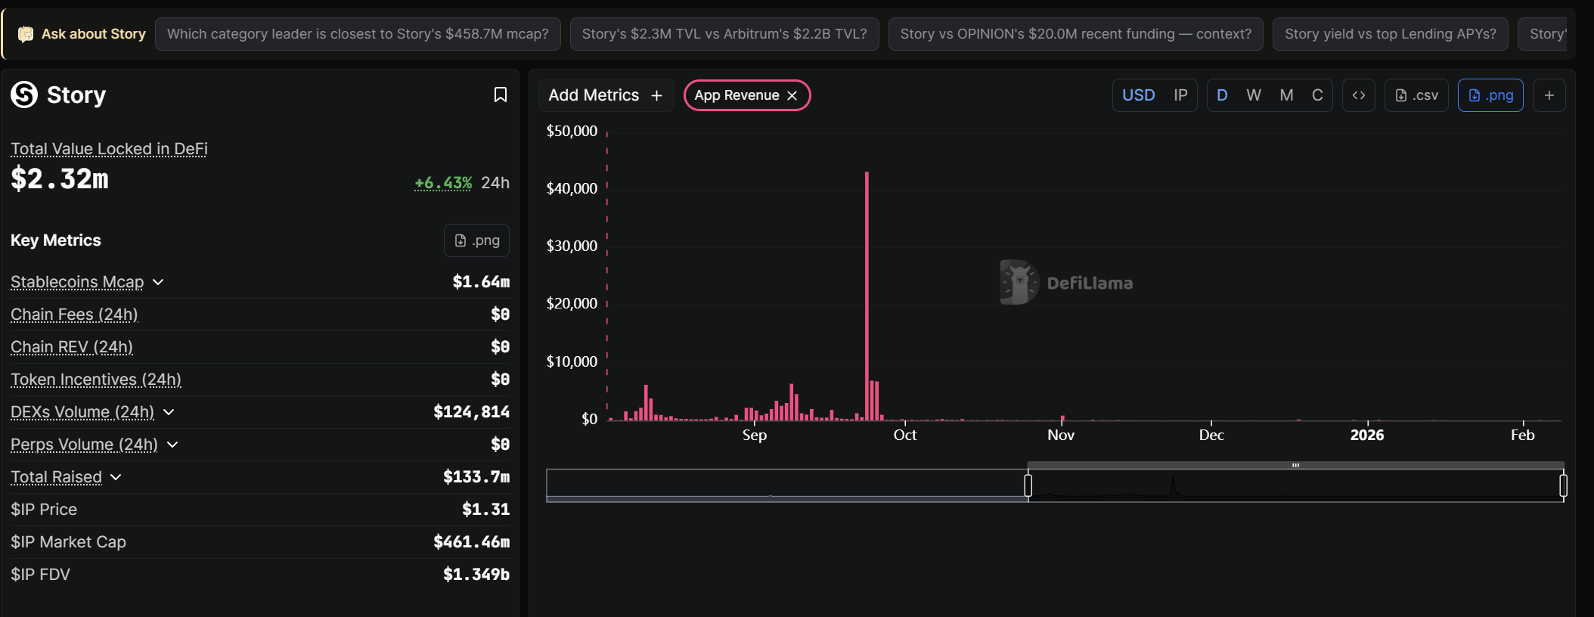Download the chart as .png
This screenshot has width=1594, height=617.
point(1490,95)
